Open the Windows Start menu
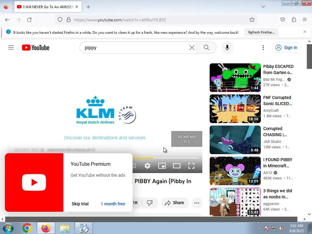The image size is (312, 234). 8,228
